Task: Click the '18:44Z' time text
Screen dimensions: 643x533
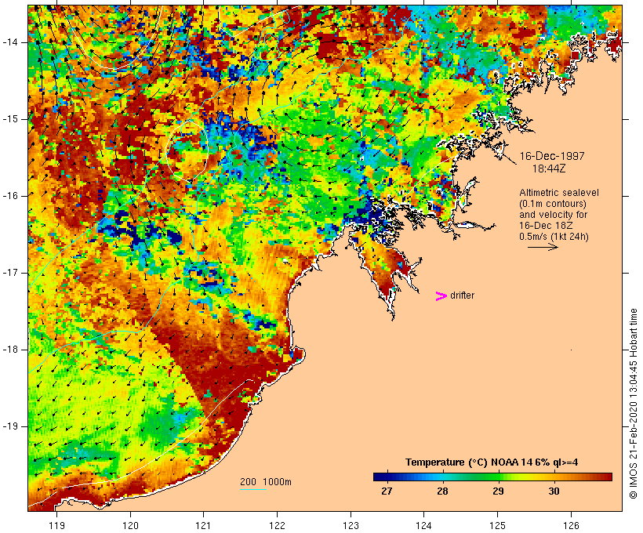Action: (549, 169)
